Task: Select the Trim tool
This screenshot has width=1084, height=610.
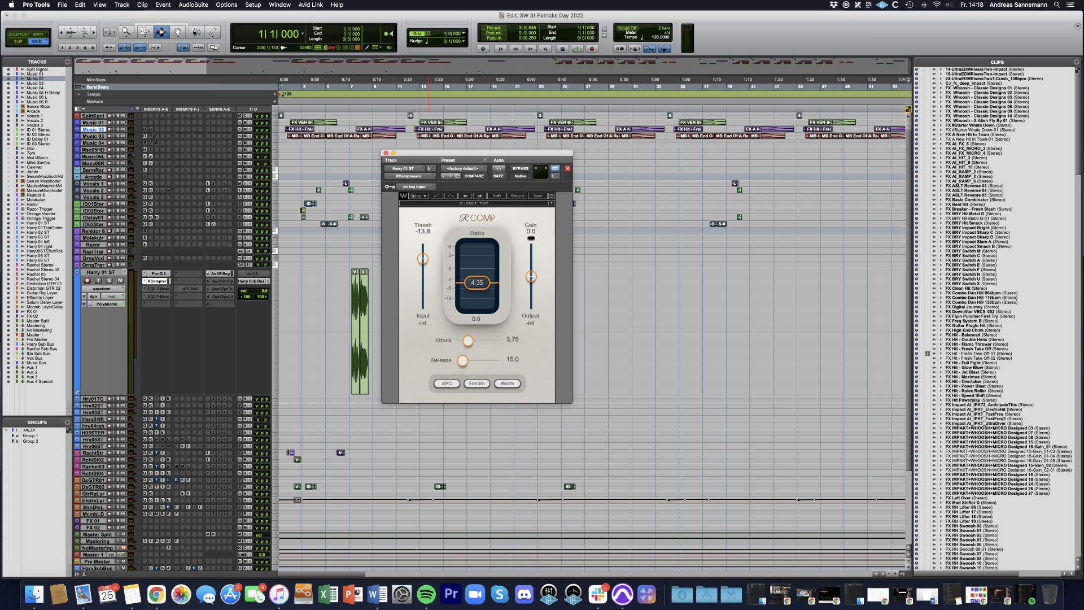Action: pyautogui.click(x=145, y=32)
